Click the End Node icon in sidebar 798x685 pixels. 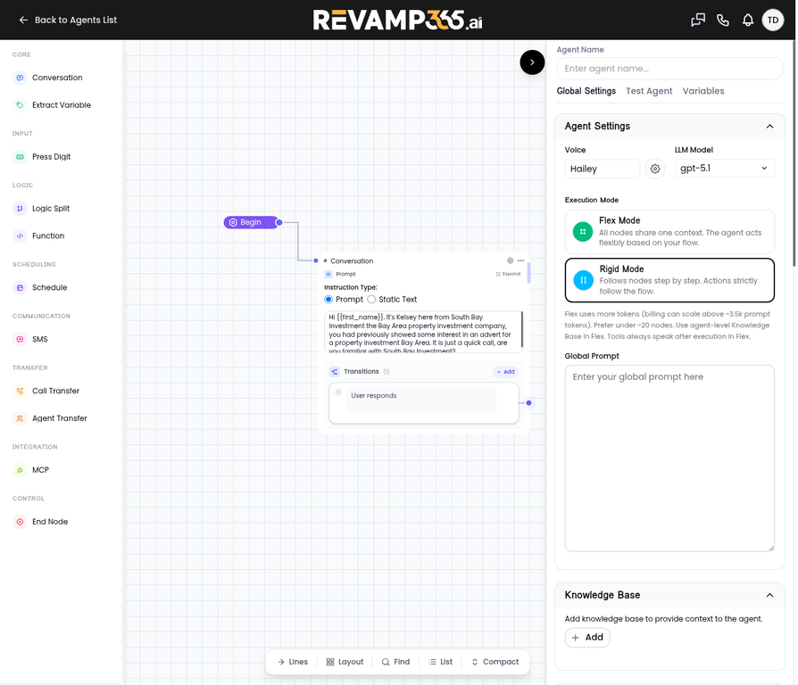[x=20, y=522]
